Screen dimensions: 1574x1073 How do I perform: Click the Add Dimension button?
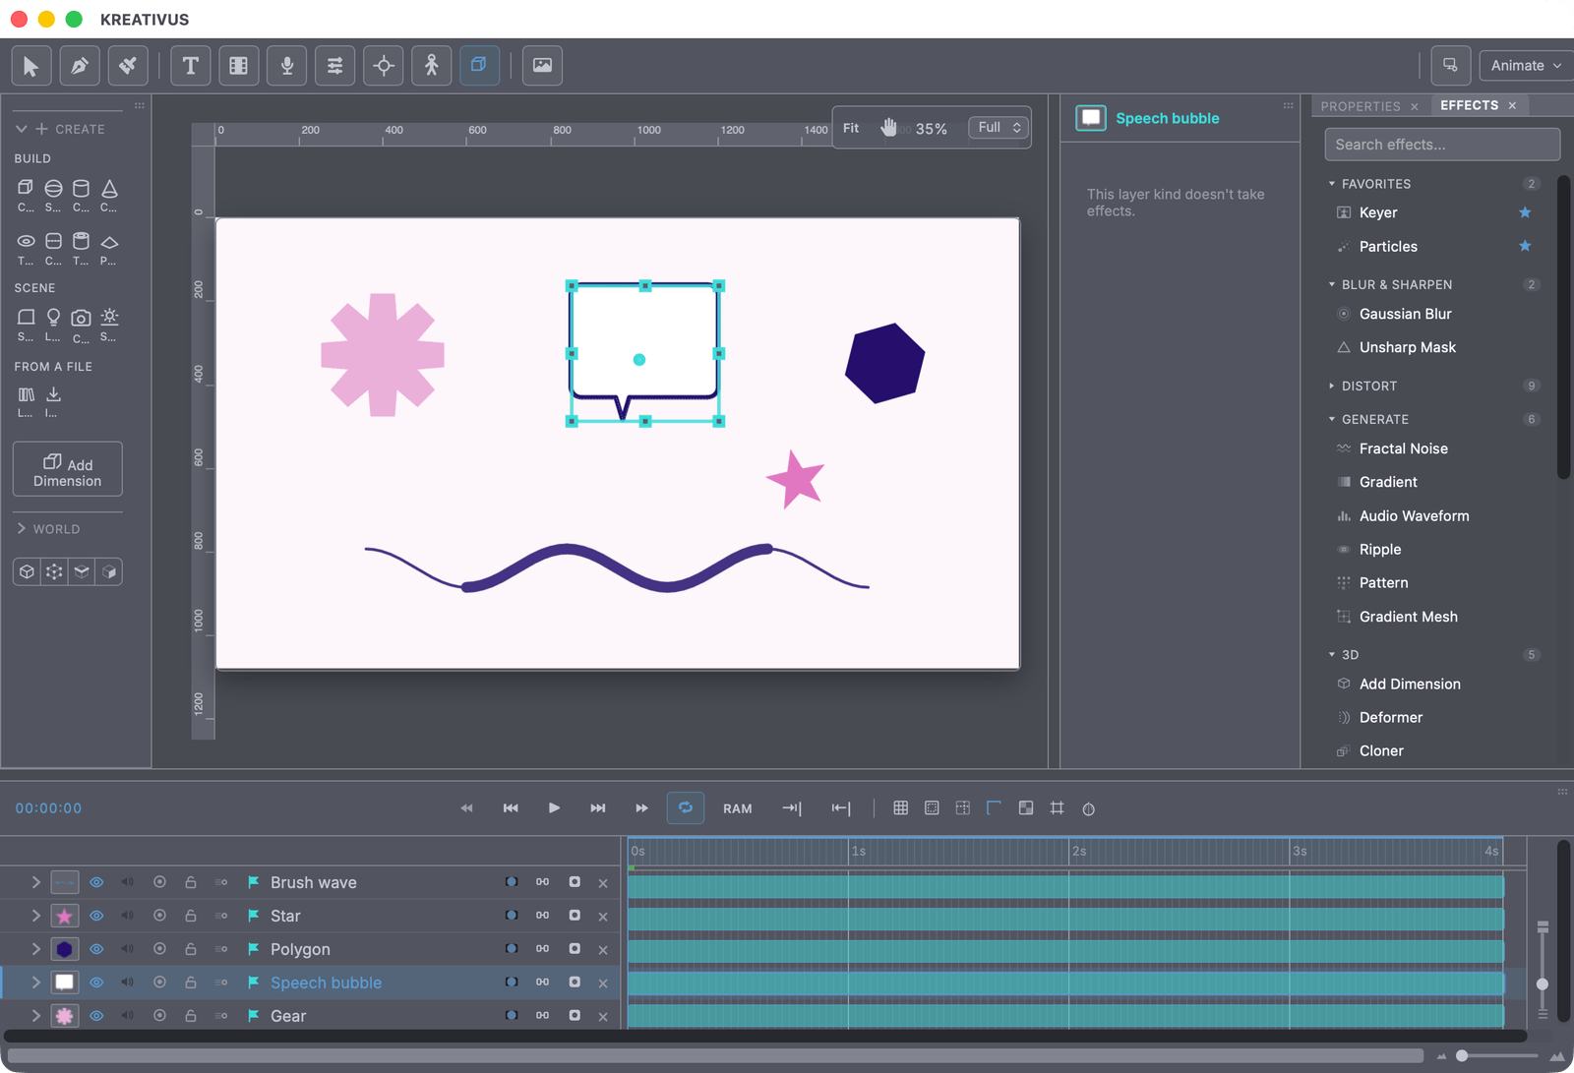[x=68, y=469]
